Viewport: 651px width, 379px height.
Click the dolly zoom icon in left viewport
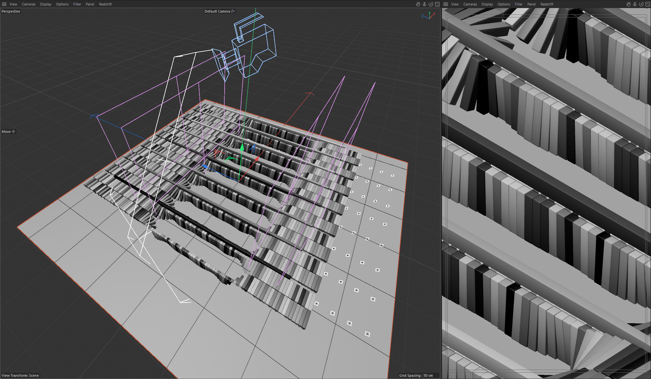(x=424, y=4)
